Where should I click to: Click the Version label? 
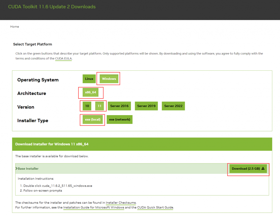(26, 107)
